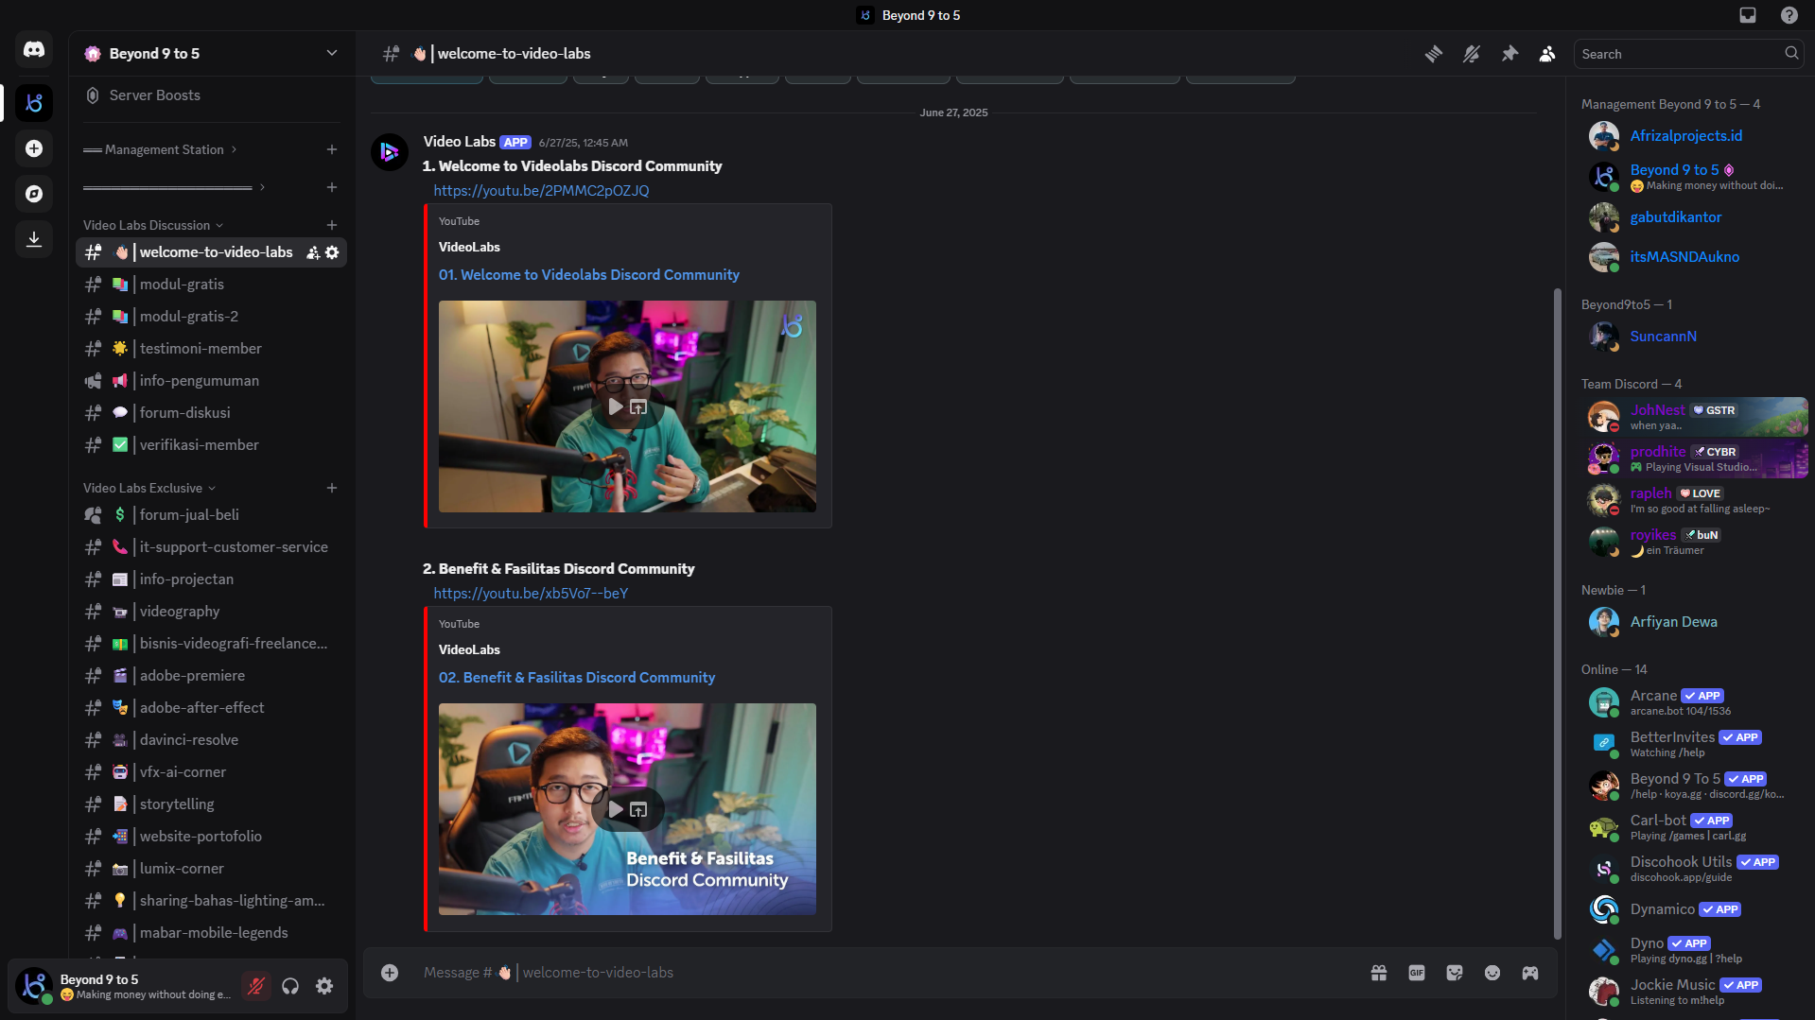Viewport: 1815px width, 1020px height.
Task: Play the Benefit & Fasilitas video
Action: tap(616, 809)
